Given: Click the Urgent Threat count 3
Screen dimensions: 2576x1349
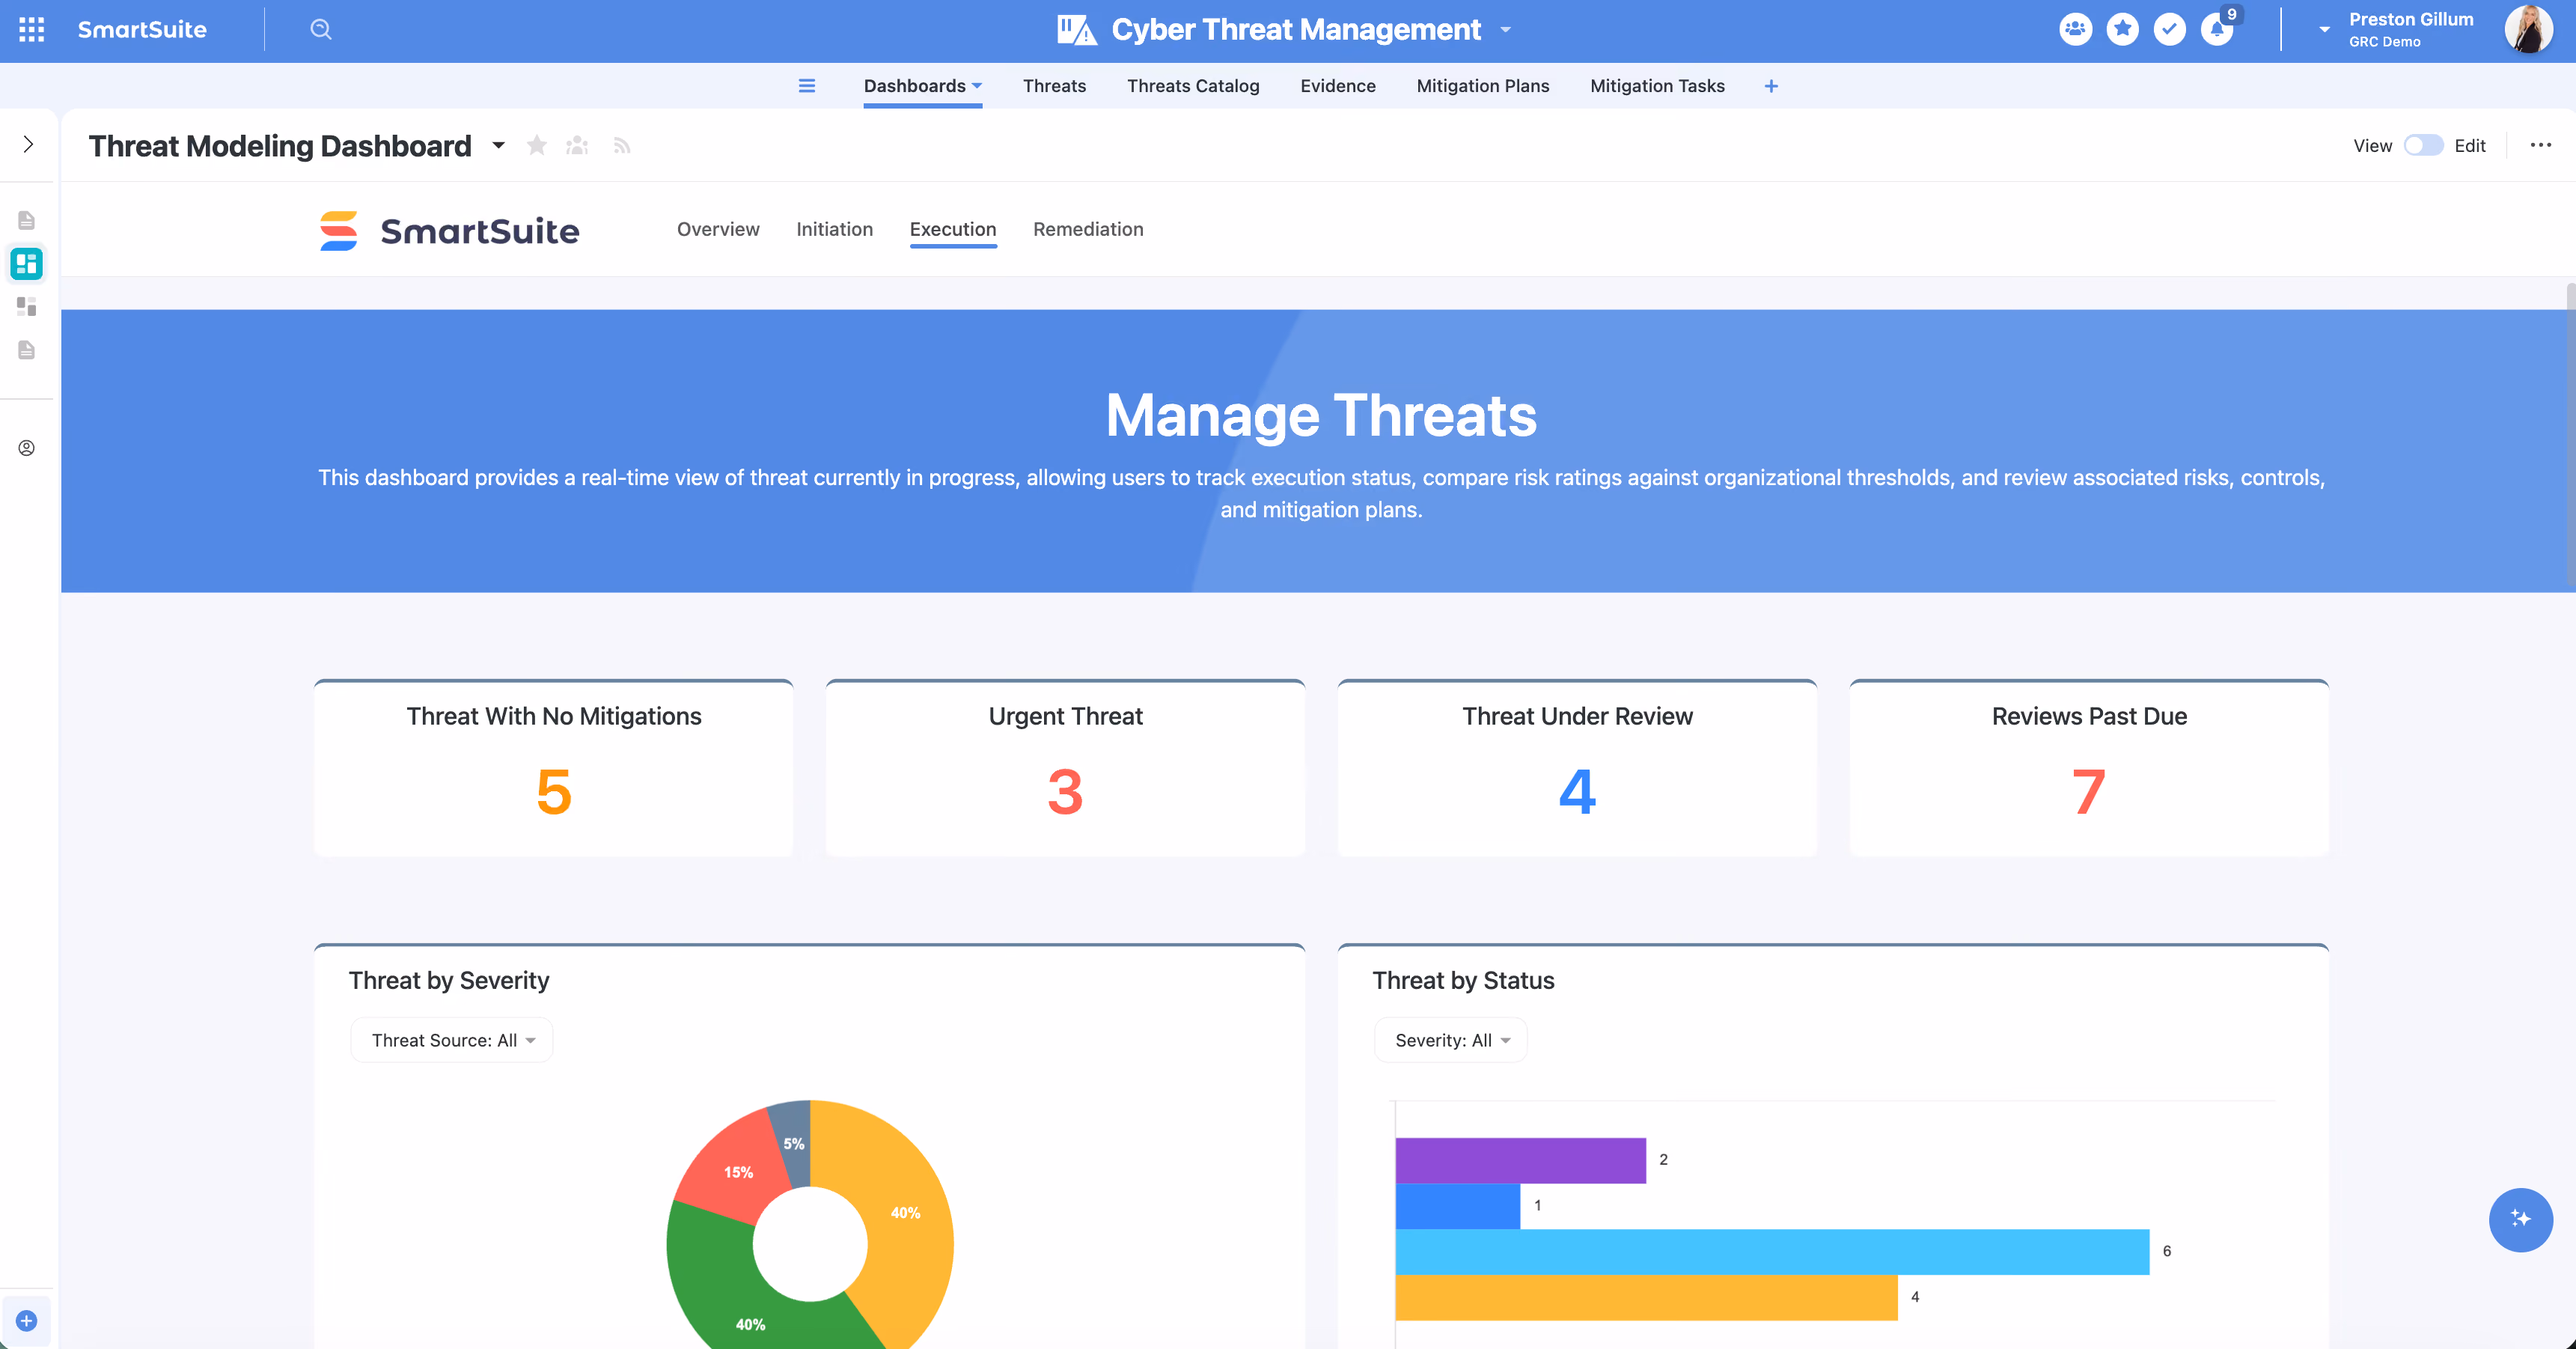Looking at the screenshot, I should click(x=1065, y=792).
